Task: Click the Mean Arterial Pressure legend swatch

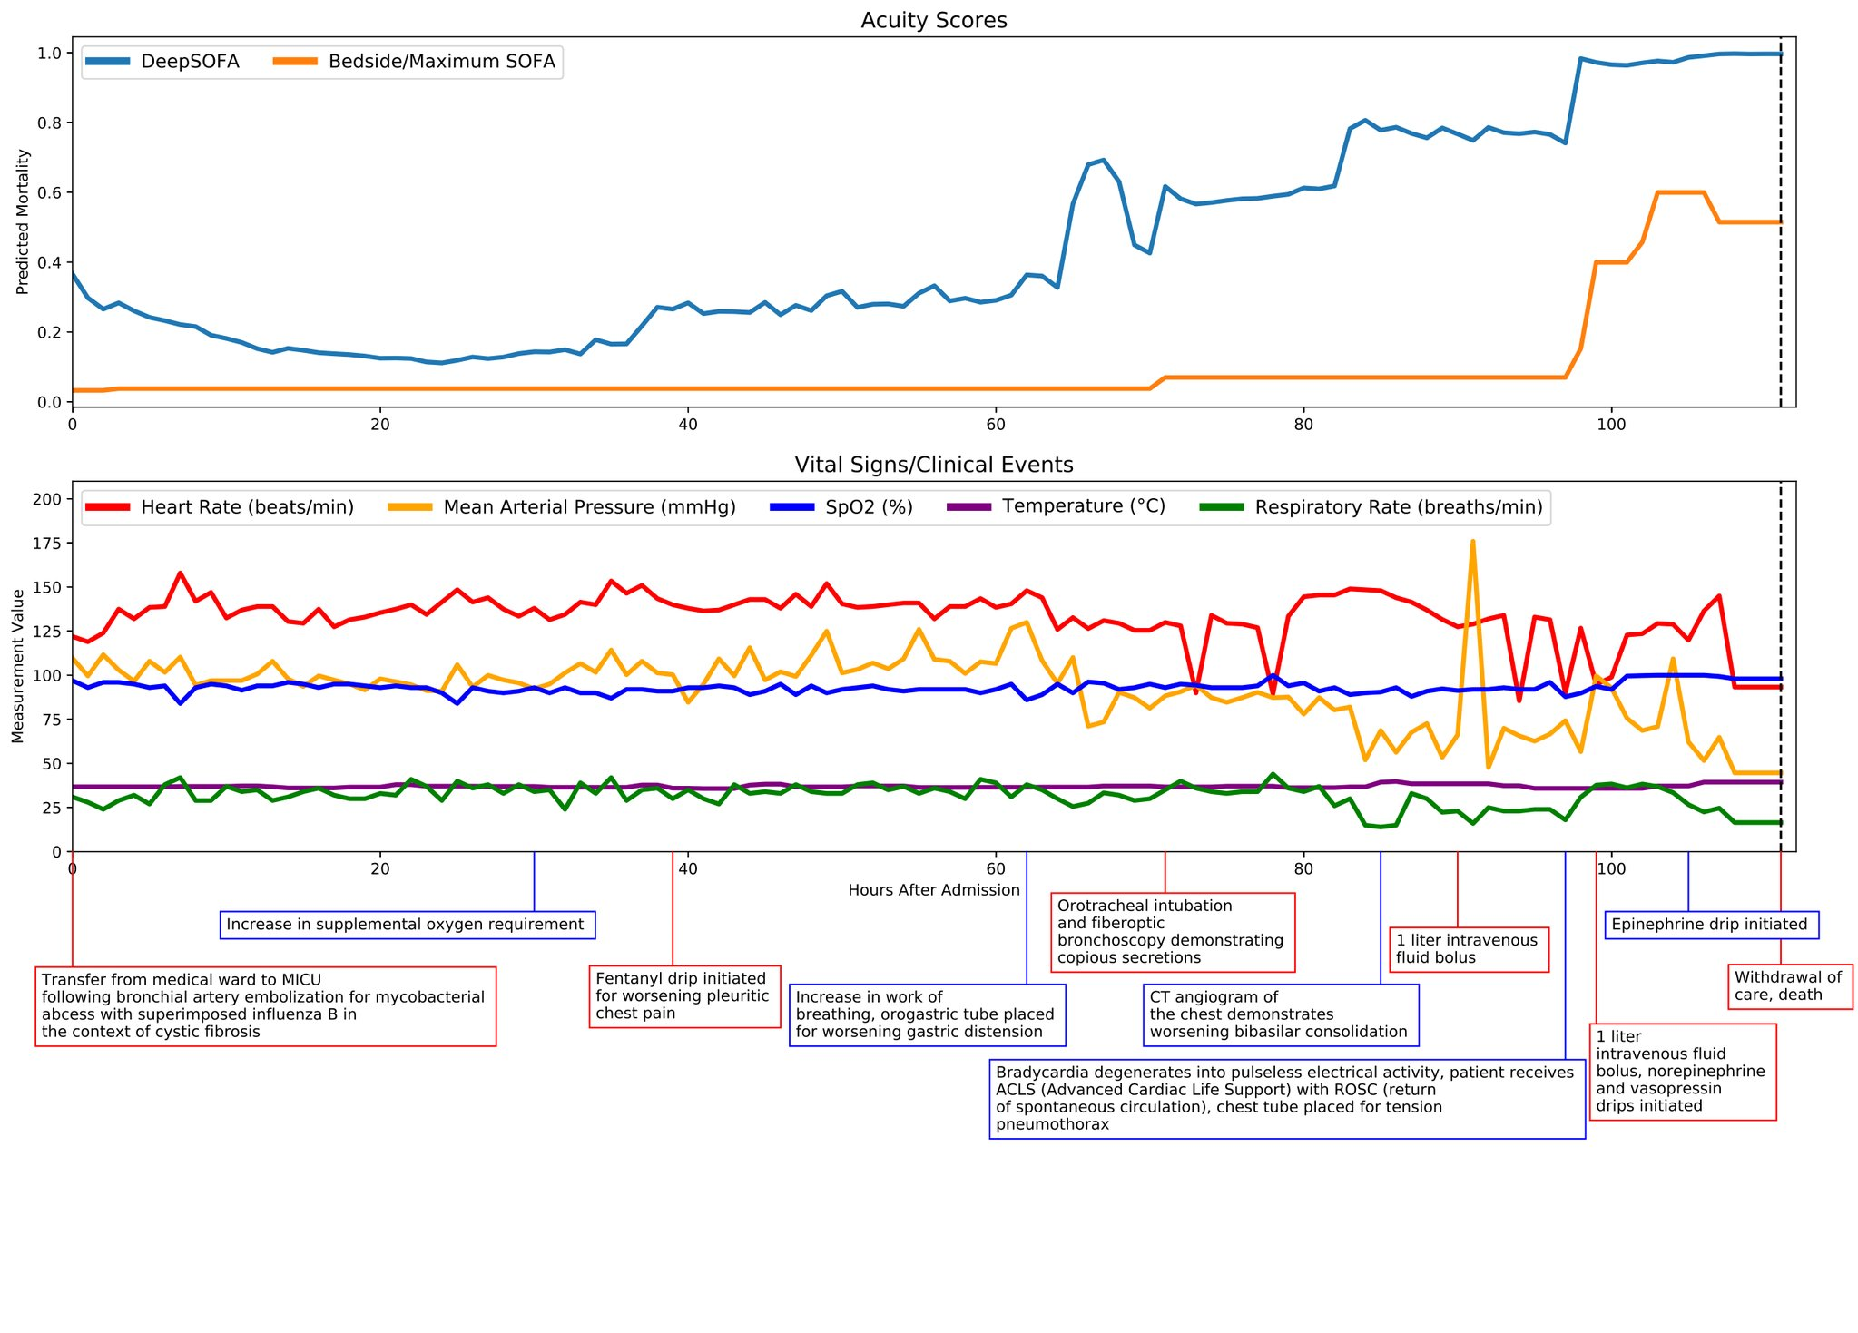Action: [411, 507]
